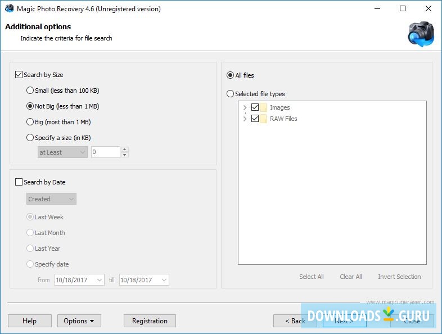Expand the RAW Files tree node
Viewport: 442px width, 334px height.
pyautogui.click(x=245, y=119)
